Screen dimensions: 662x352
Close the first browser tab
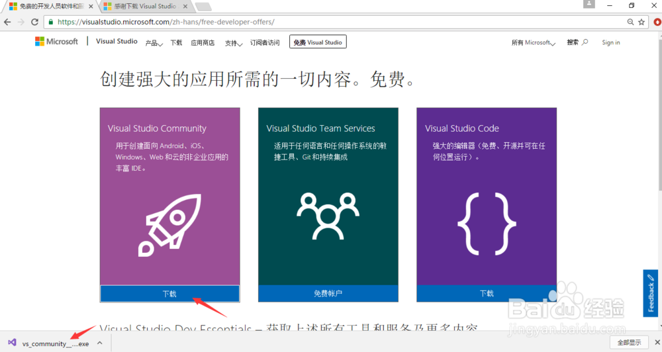tap(91, 7)
